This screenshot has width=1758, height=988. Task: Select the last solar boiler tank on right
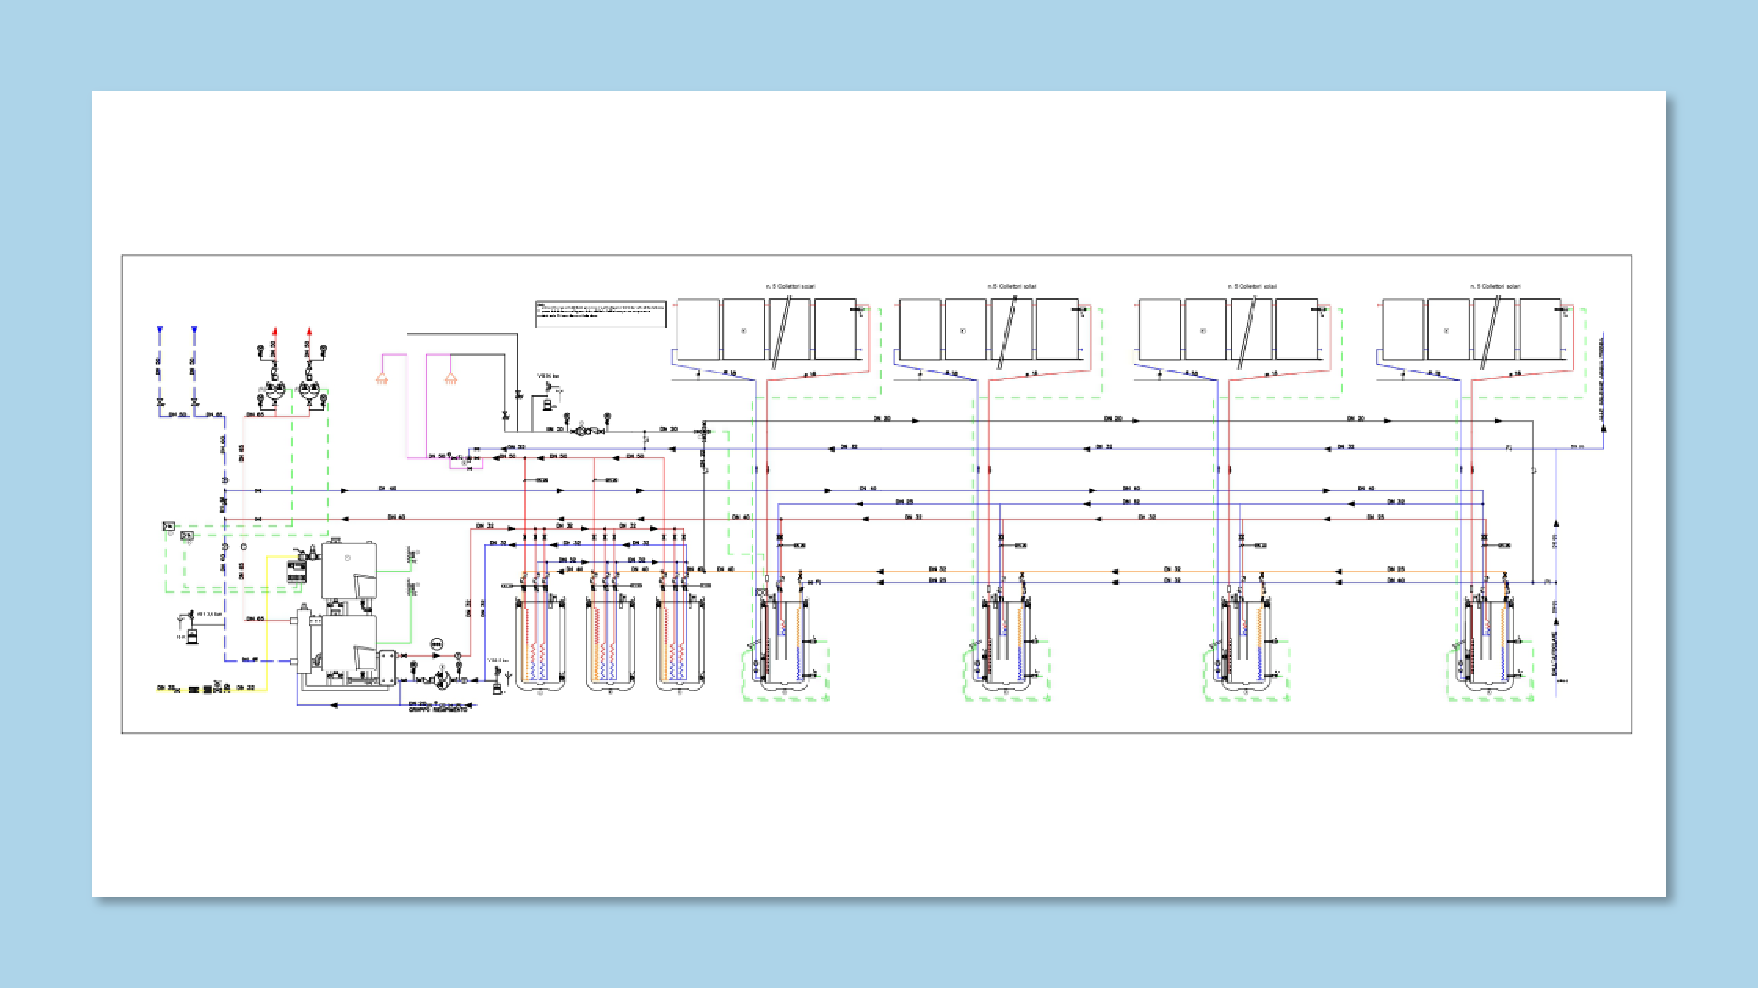click(1489, 642)
